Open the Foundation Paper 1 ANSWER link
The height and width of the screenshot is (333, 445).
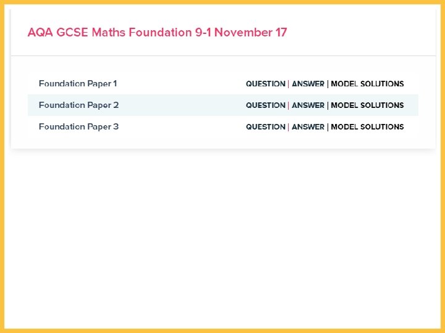coord(308,84)
